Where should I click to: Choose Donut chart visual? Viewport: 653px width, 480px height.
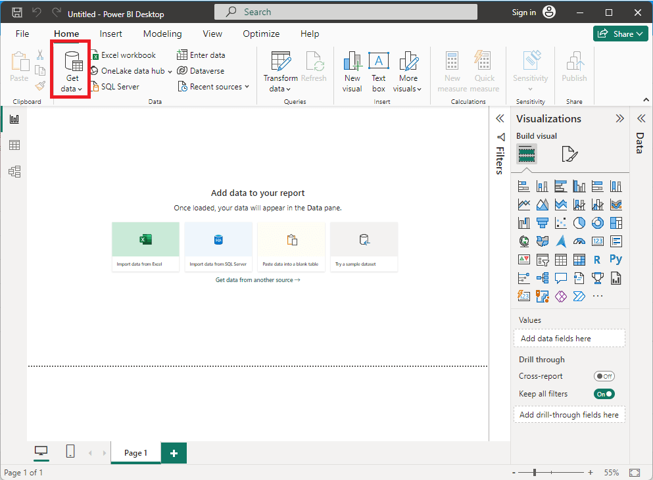coord(597,223)
